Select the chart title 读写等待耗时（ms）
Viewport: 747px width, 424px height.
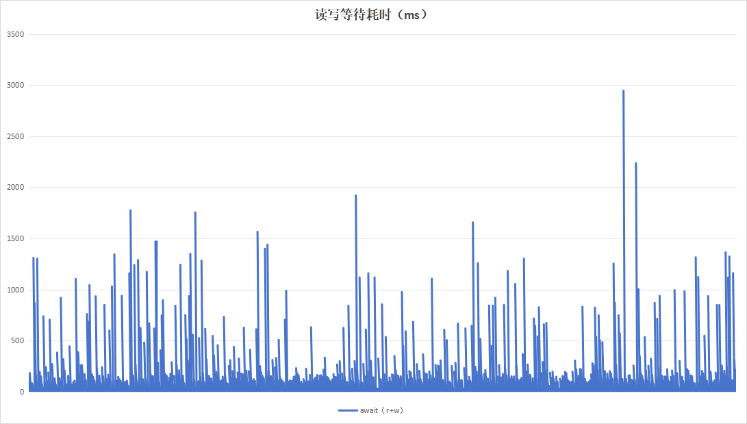(x=372, y=15)
